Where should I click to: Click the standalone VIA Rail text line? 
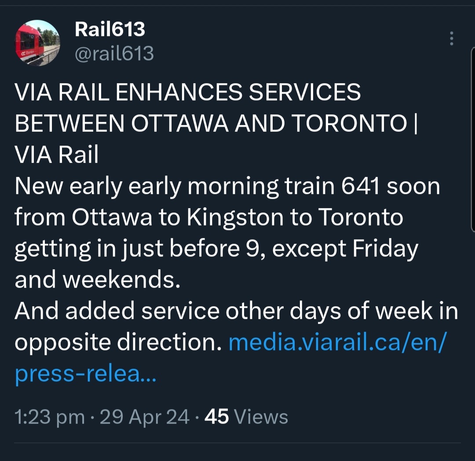point(57,155)
